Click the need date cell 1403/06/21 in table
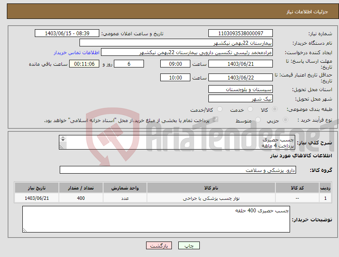The image size is (339, 257). coord(37,198)
